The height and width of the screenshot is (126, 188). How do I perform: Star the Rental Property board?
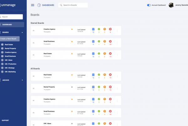point(72,87)
